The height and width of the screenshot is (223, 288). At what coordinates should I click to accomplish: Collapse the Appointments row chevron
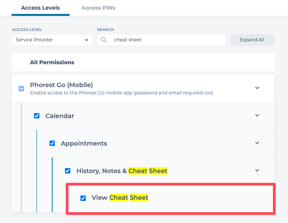point(257,143)
